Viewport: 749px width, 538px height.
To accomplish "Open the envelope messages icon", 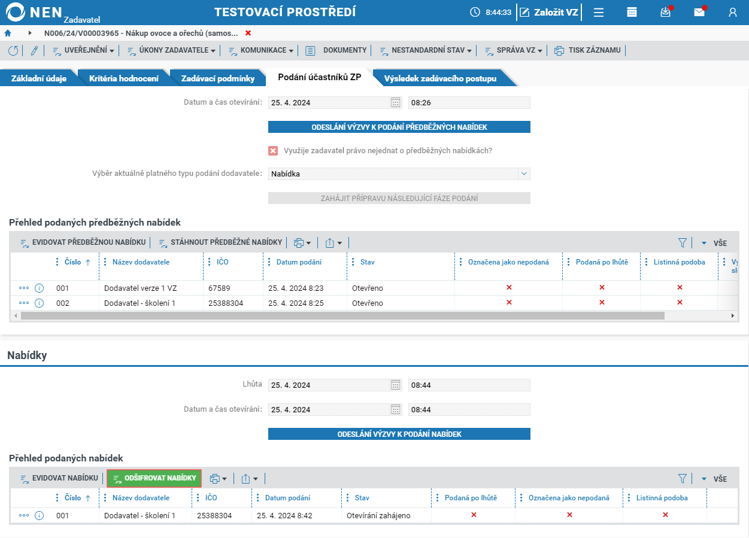I will [x=699, y=12].
